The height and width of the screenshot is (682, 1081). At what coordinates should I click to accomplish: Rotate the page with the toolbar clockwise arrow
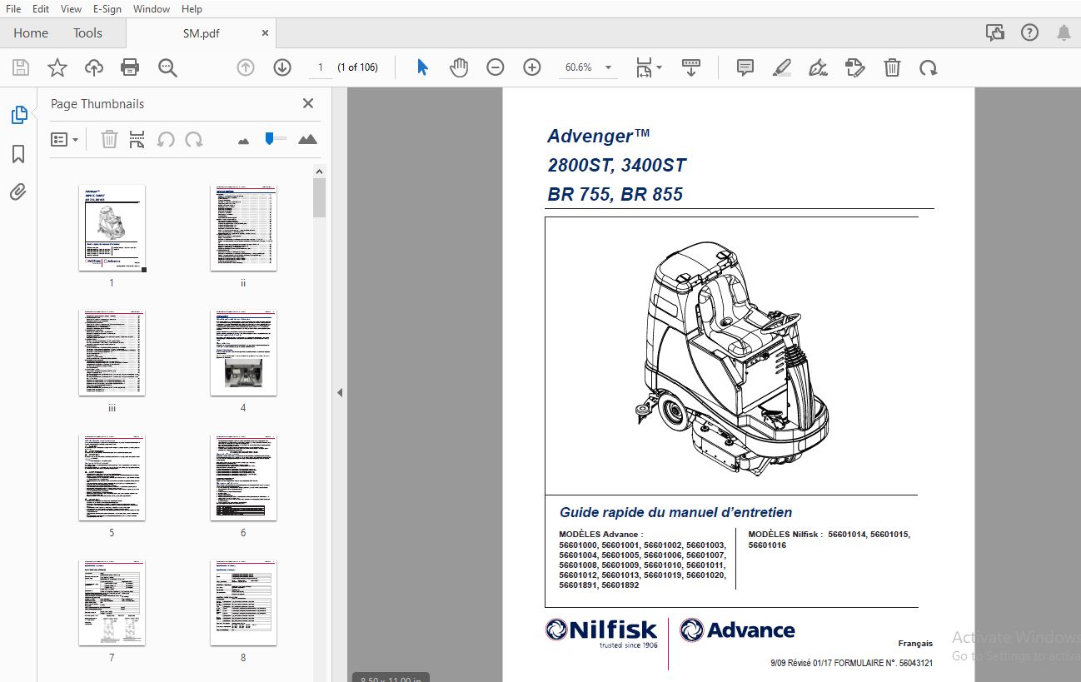pyautogui.click(x=928, y=67)
